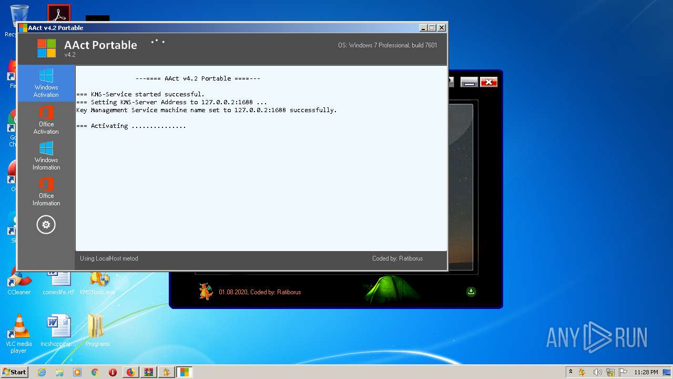Open Windows Explorer from taskbar
Viewport: 673px width, 379px height.
59,372
